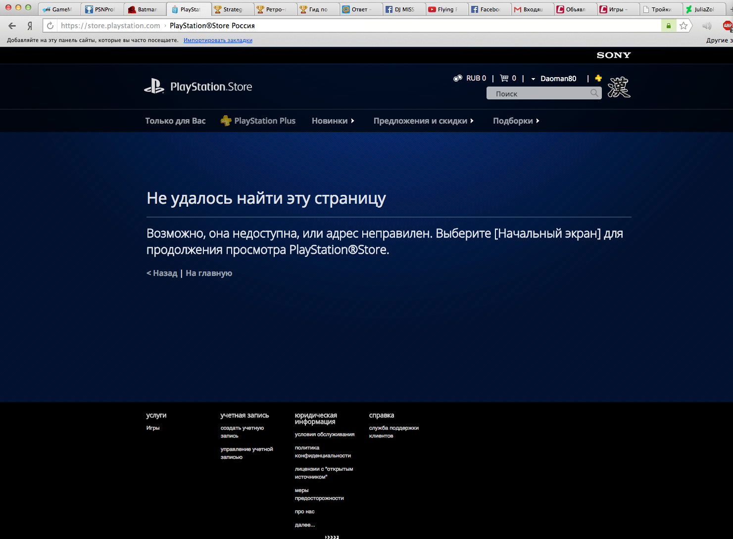The image size is (733, 539).
Task: Expand Предложения и скидки menu
Action: click(424, 121)
